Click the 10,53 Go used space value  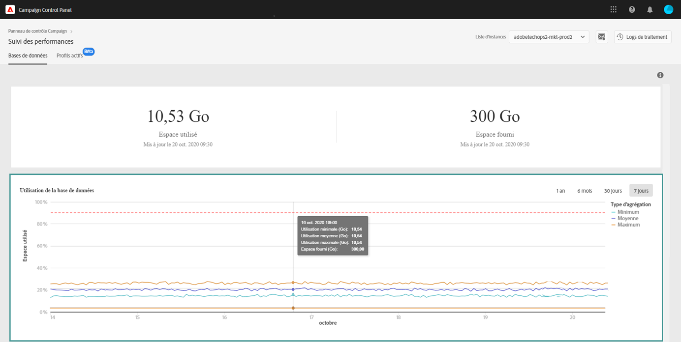click(x=178, y=116)
